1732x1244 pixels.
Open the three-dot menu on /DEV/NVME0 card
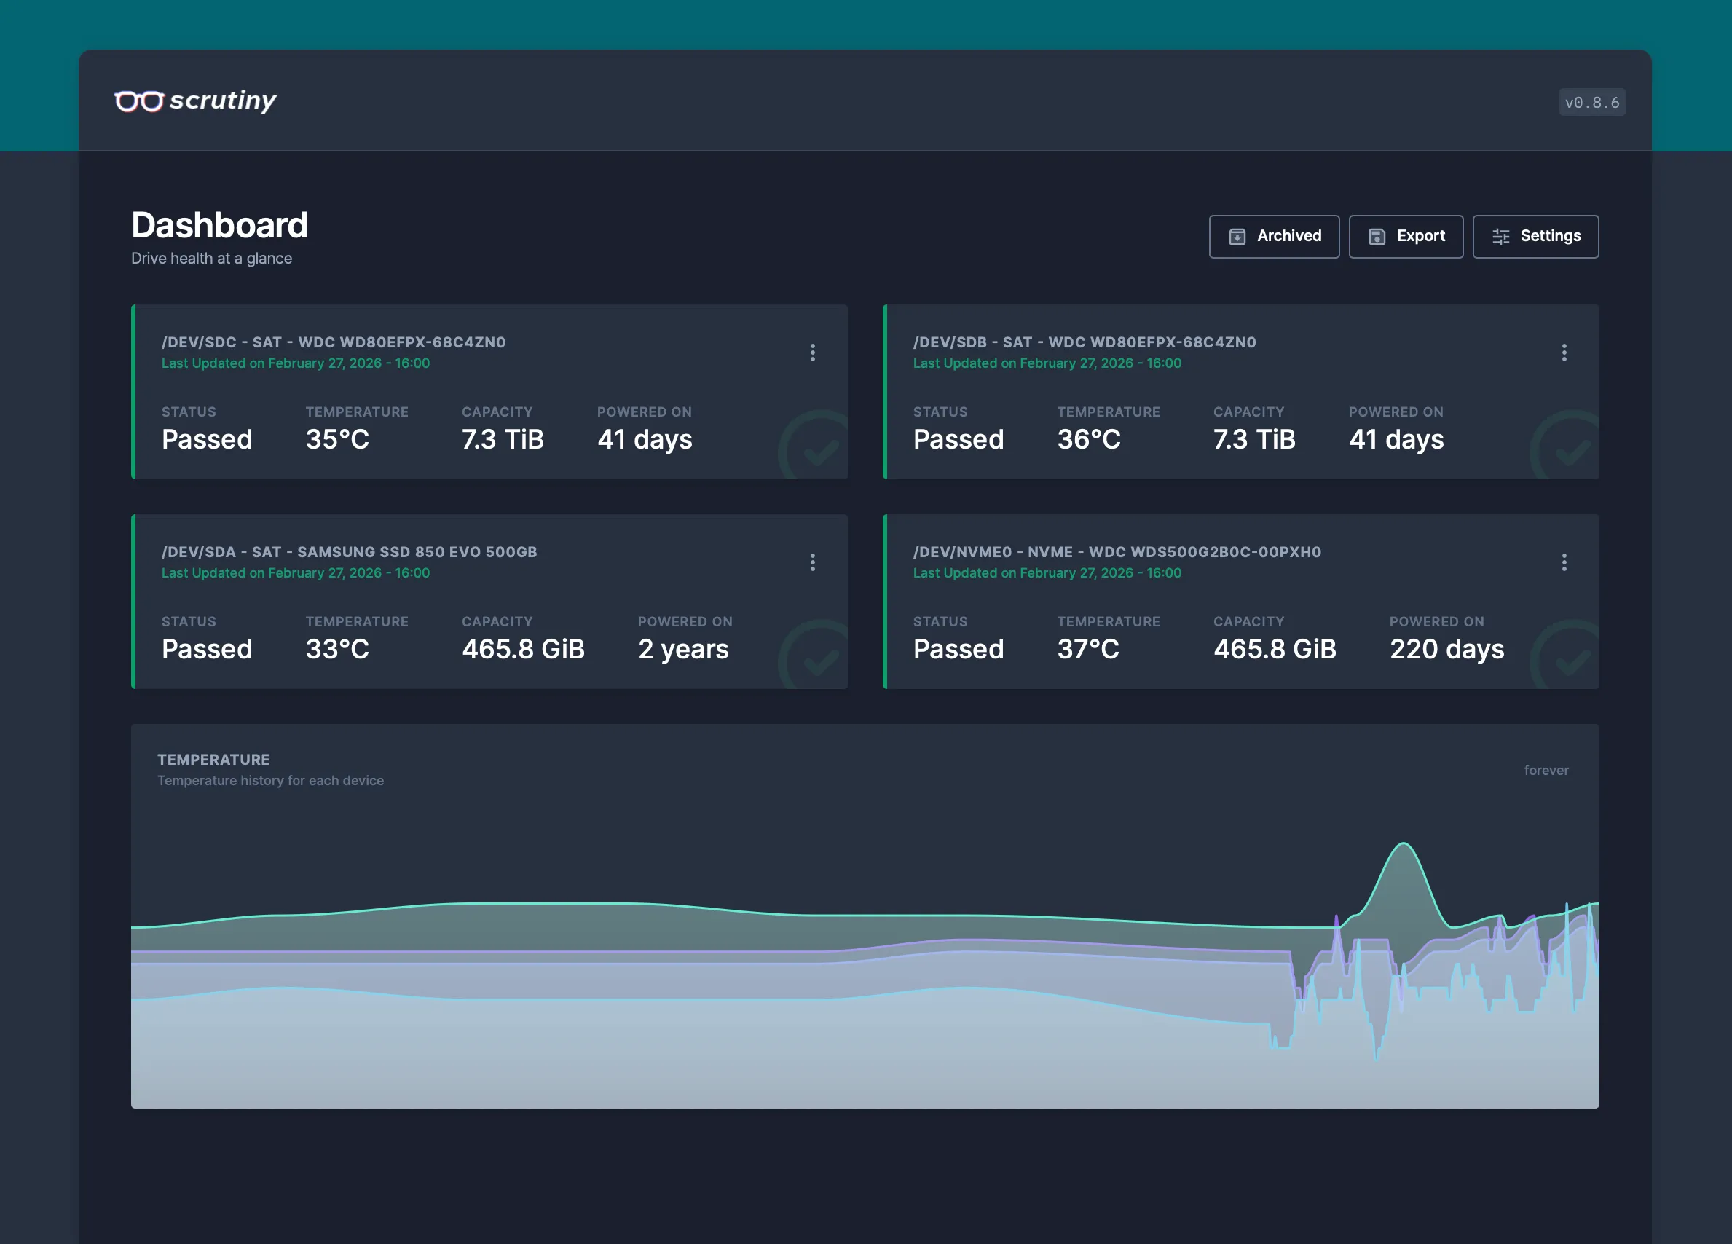point(1564,562)
